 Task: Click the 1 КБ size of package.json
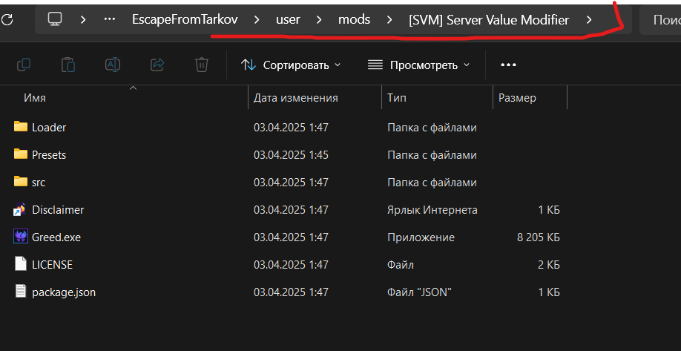[549, 292]
